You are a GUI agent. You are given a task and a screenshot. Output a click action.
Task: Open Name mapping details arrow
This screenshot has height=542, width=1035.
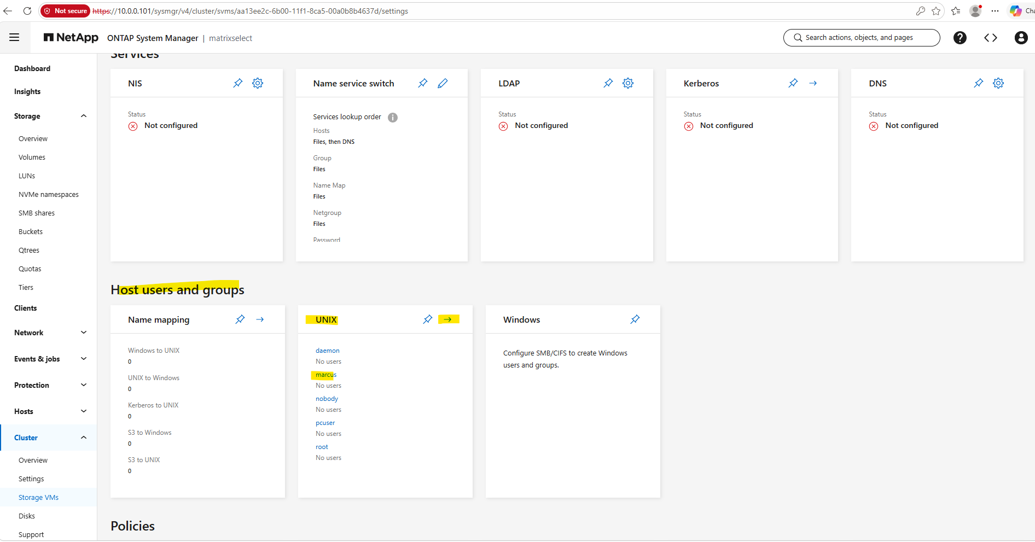pos(260,319)
